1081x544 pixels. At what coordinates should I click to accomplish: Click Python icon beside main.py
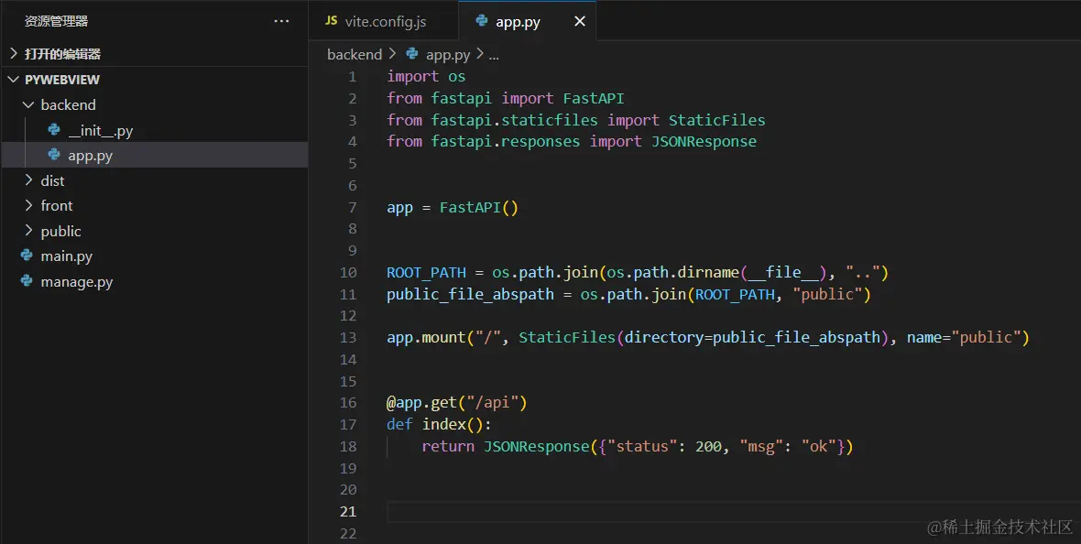27,256
